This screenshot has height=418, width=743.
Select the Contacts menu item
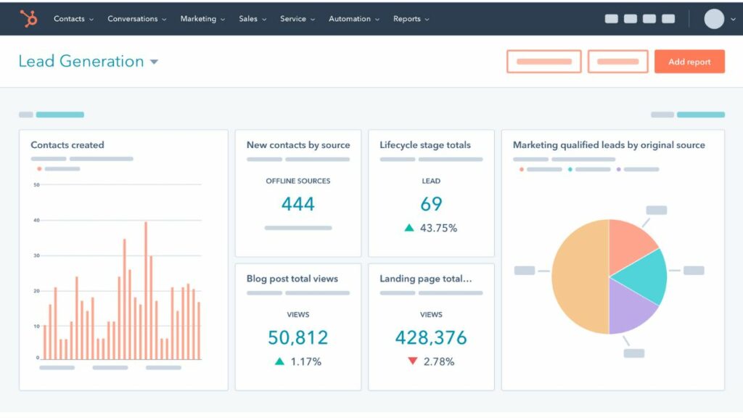click(x=69, y=19)
